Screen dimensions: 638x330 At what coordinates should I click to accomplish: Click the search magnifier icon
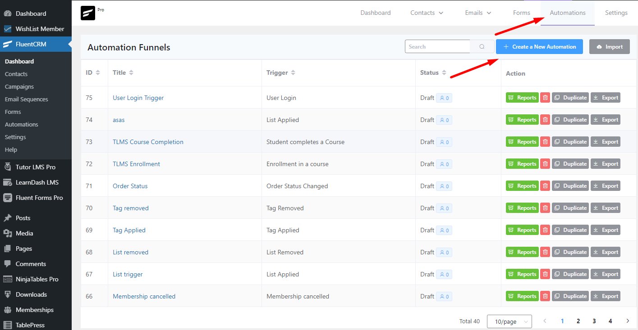[481, 46]
